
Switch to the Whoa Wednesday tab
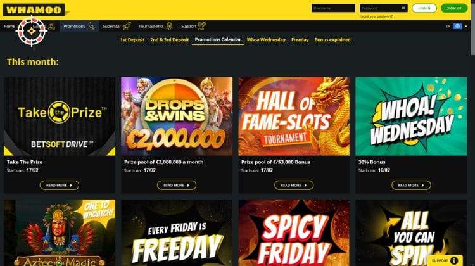266,40
